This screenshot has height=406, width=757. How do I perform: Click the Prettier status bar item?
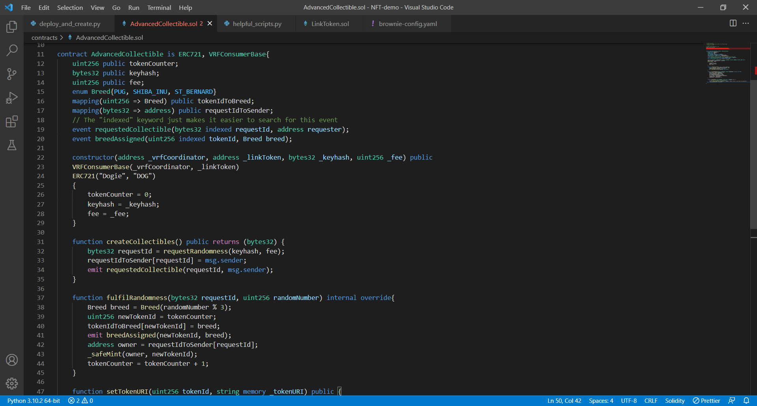(x=707, y=400)
